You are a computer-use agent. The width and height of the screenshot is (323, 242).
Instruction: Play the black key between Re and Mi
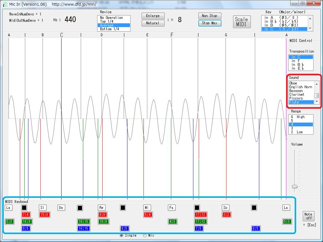click(x=123, y=208)
